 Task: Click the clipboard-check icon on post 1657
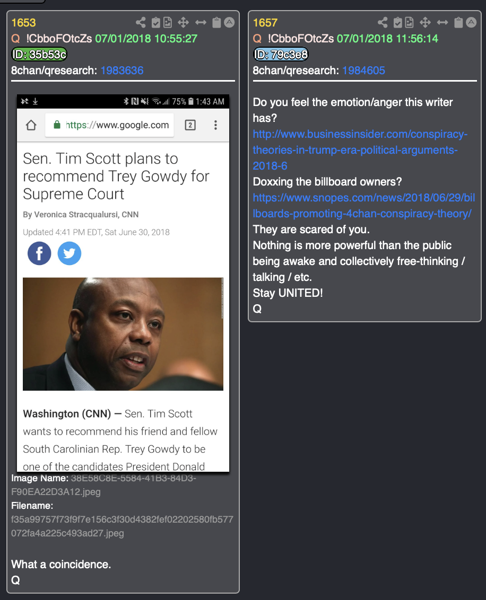(397, 23)
